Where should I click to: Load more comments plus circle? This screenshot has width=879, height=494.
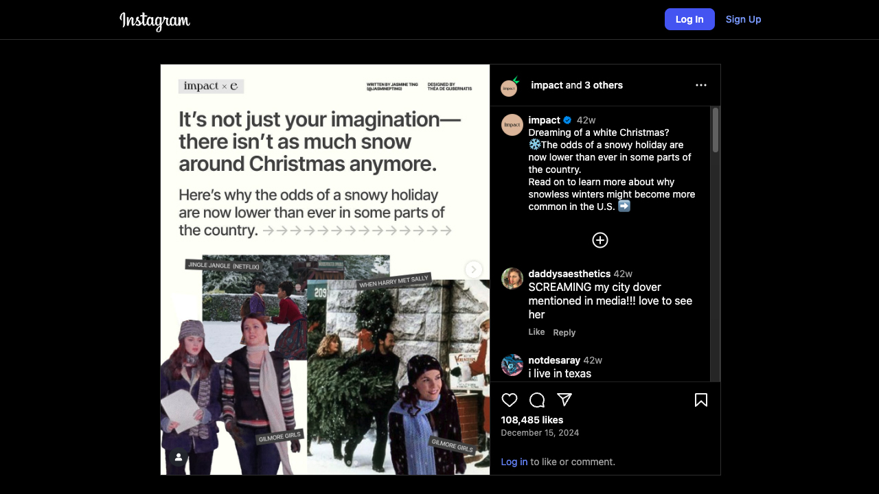click(600, 240)
